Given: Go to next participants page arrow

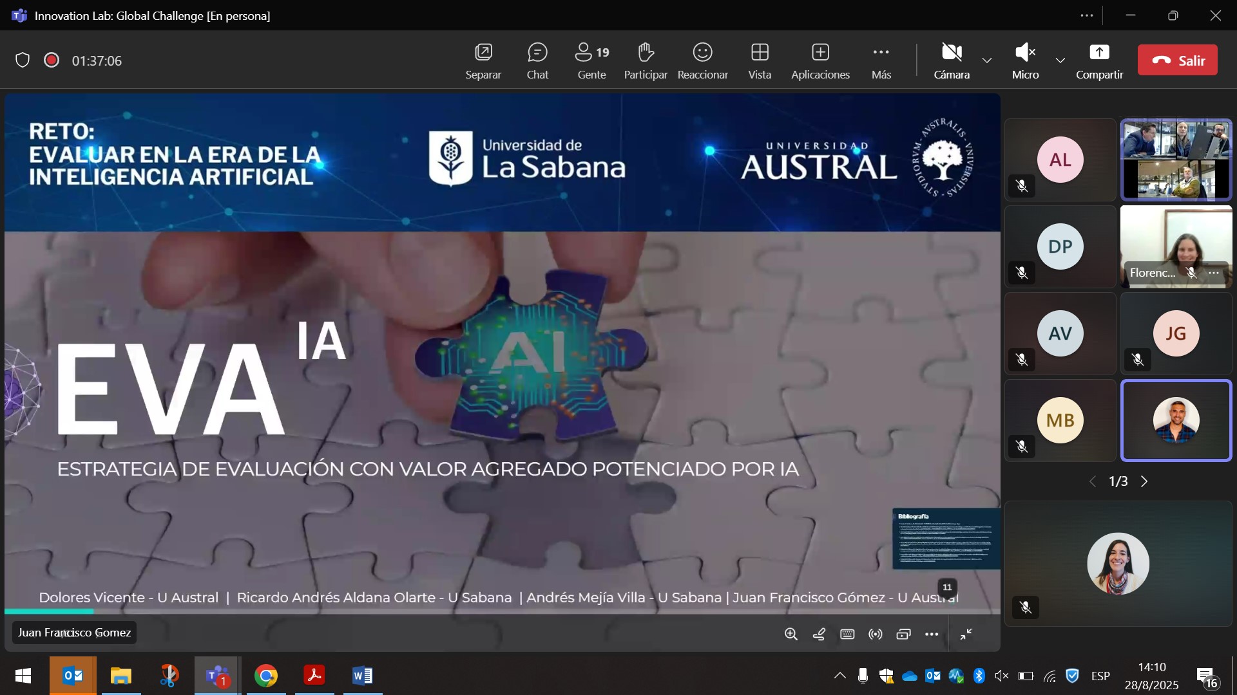Looking at the screenshot, I should click(x=1144, y=481).
